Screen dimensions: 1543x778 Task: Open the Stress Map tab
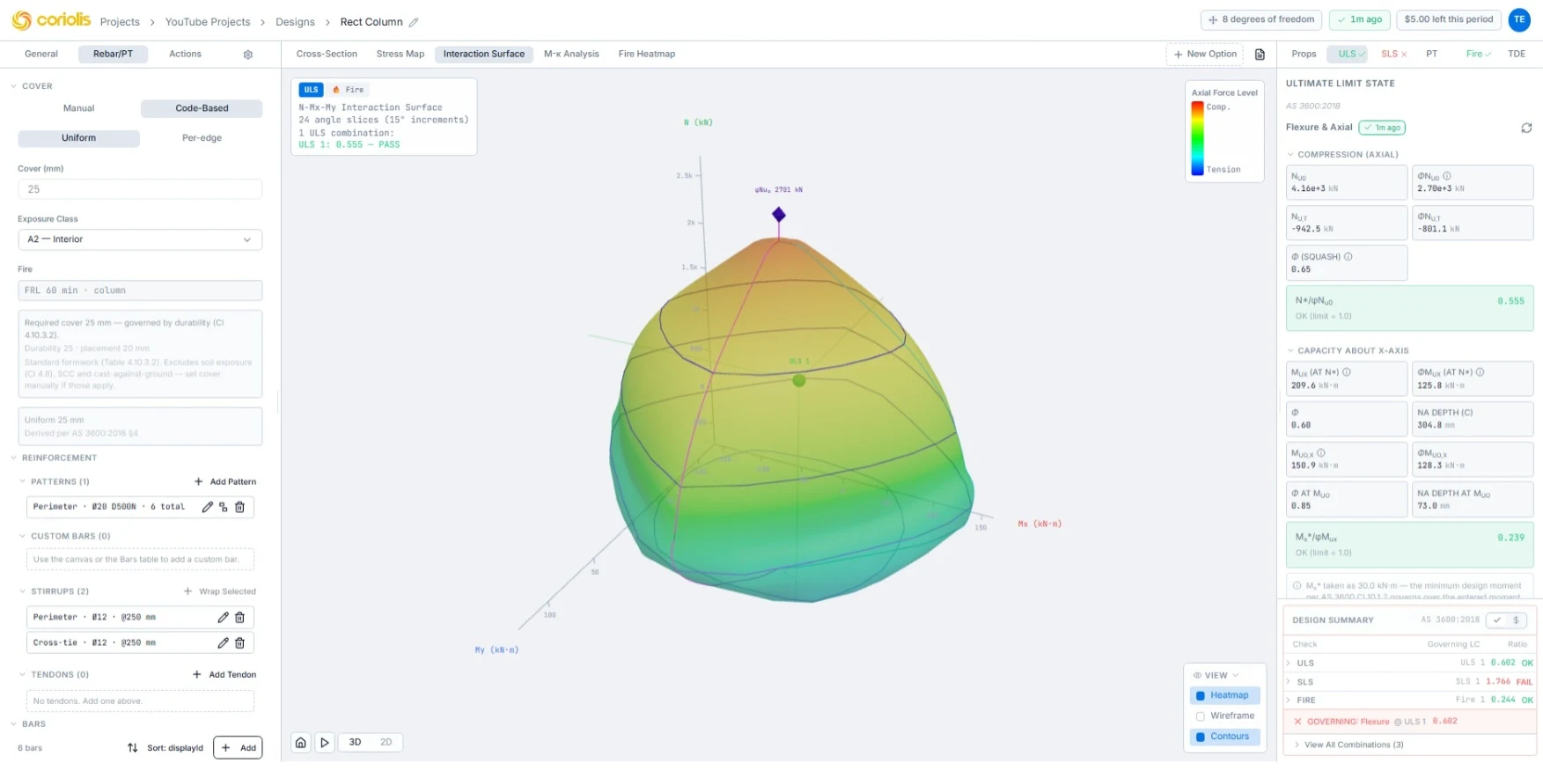click(400, 55)
